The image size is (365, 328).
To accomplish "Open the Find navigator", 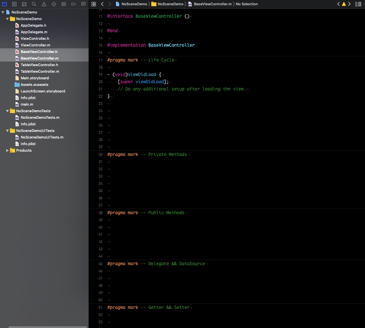I will coord(34,4).
